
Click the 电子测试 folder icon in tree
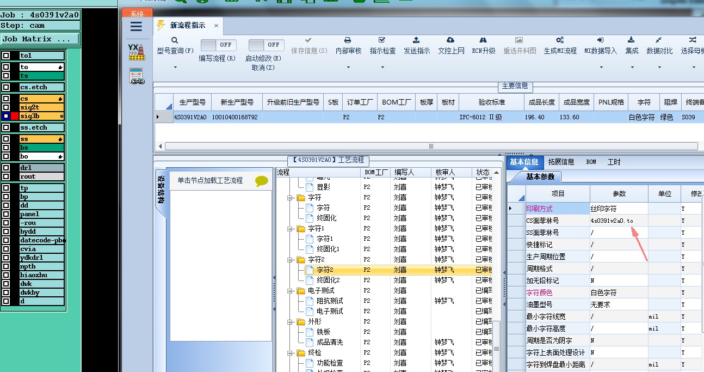[x=301, y=291]
